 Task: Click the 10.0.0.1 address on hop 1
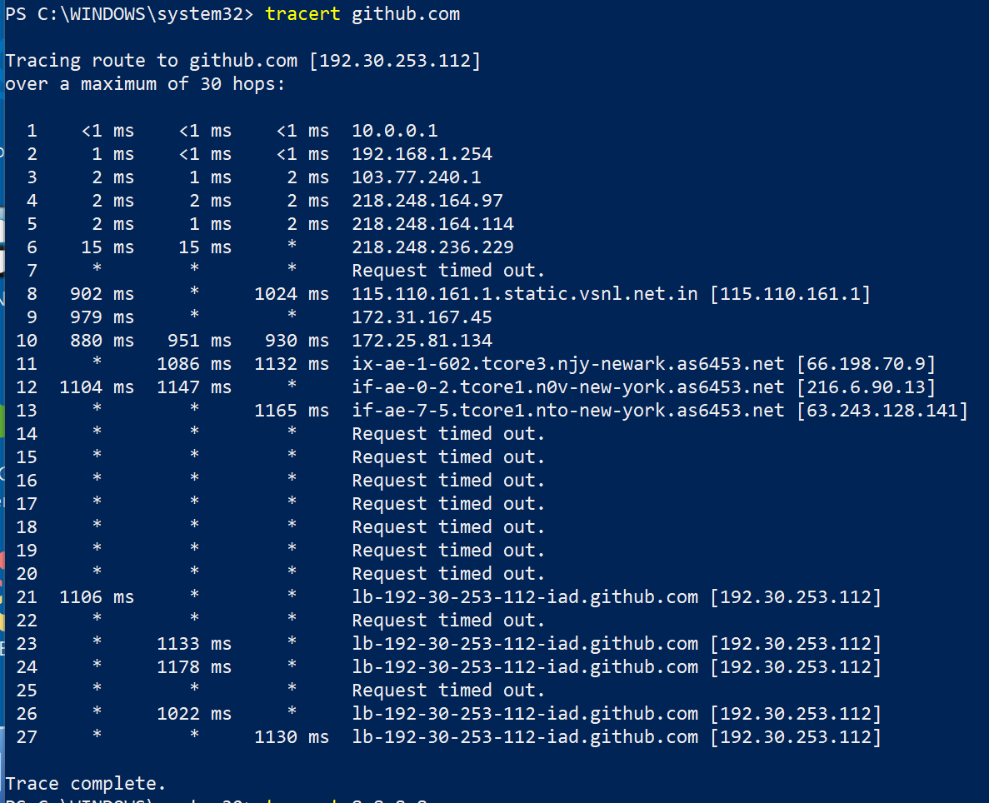pos(394,131)
